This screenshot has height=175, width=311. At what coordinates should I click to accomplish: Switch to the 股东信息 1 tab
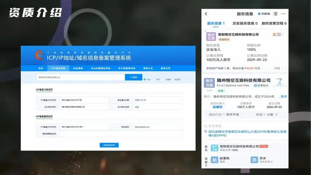[216, 23]
